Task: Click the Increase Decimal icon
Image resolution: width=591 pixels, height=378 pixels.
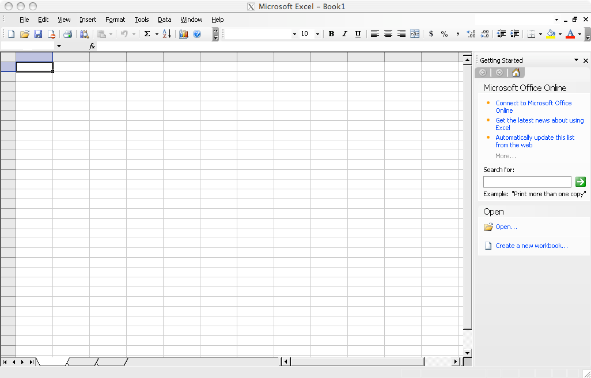Action: coord(471,34)
